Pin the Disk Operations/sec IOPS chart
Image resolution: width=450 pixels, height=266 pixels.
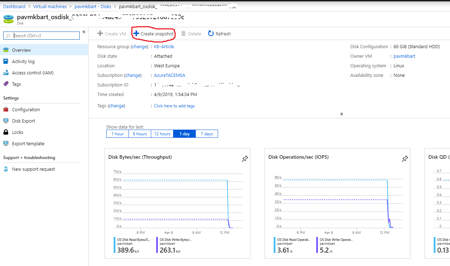405,159
